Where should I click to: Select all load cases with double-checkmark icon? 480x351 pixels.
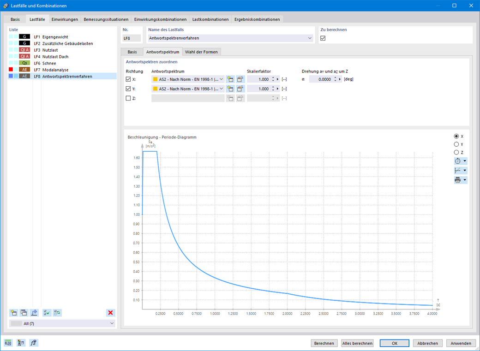(x=47, y=313)
